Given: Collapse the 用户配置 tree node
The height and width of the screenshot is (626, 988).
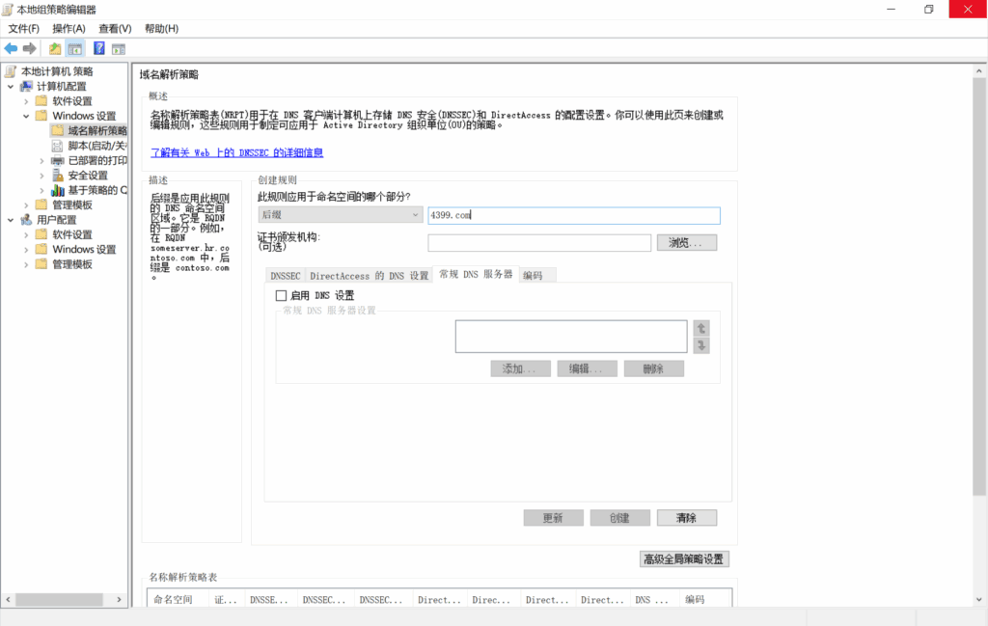Looking at the screenshot, I should click(11, 220).
